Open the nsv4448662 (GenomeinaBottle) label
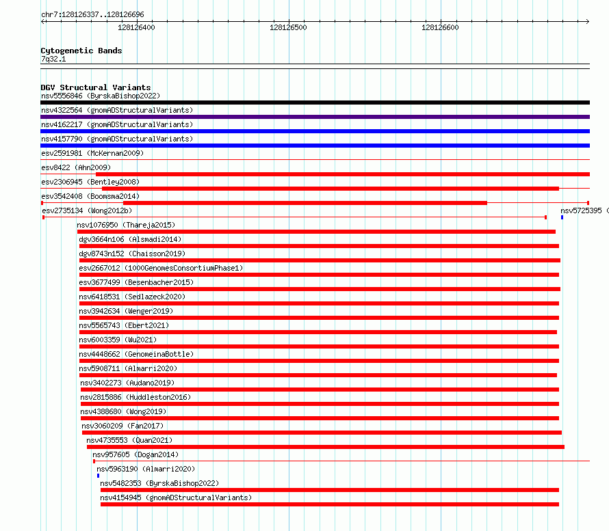Image resolution: width=609 pixels, height=531 pixels. 136,354
